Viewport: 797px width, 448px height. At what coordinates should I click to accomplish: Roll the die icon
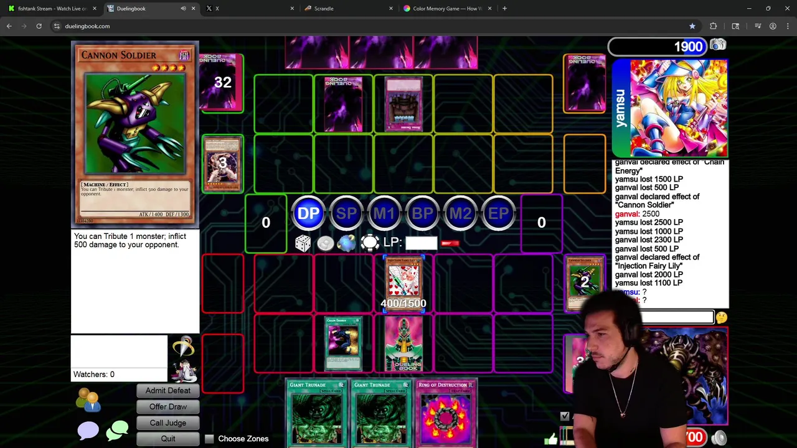click(x=303, y=243)
